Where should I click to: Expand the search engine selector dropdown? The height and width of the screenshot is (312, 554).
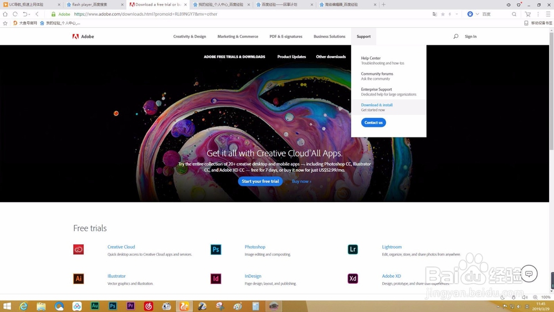478,14
